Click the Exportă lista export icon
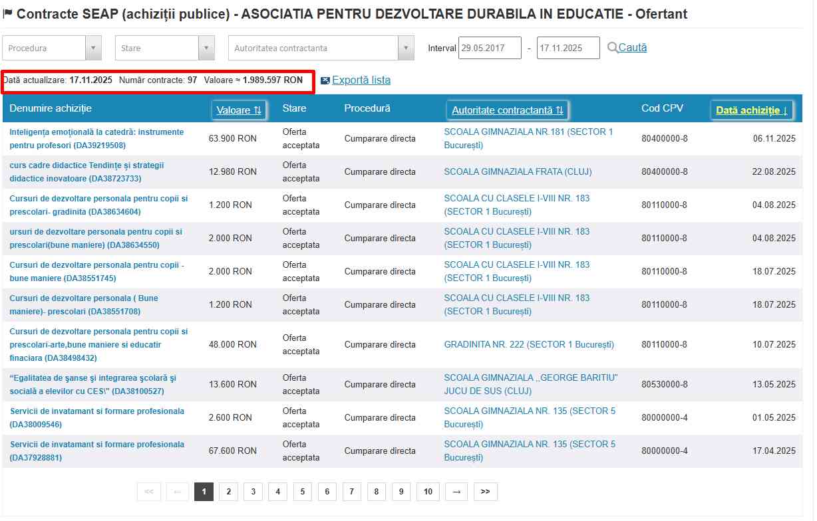This screenshot has height=521, width=817. click(x=325, y=80)
